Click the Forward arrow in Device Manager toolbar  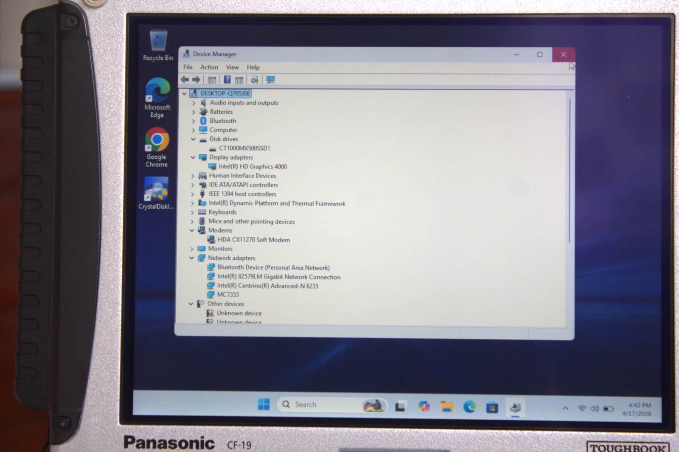click(x=196, y=79)
